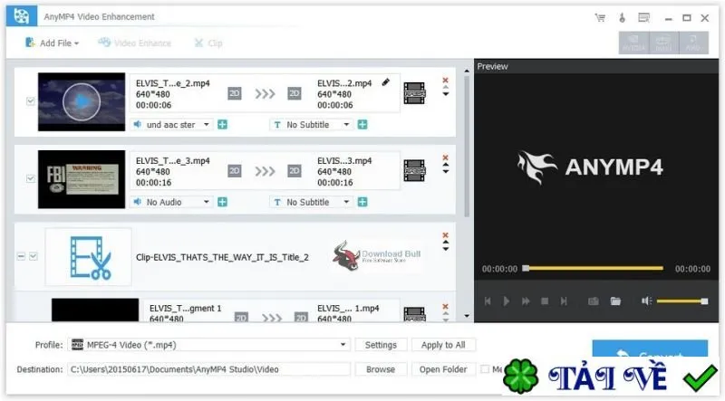The width and height of the screenshot is (725, 401).
Task: Open the Add File menu
Action: tap(52, 43)
